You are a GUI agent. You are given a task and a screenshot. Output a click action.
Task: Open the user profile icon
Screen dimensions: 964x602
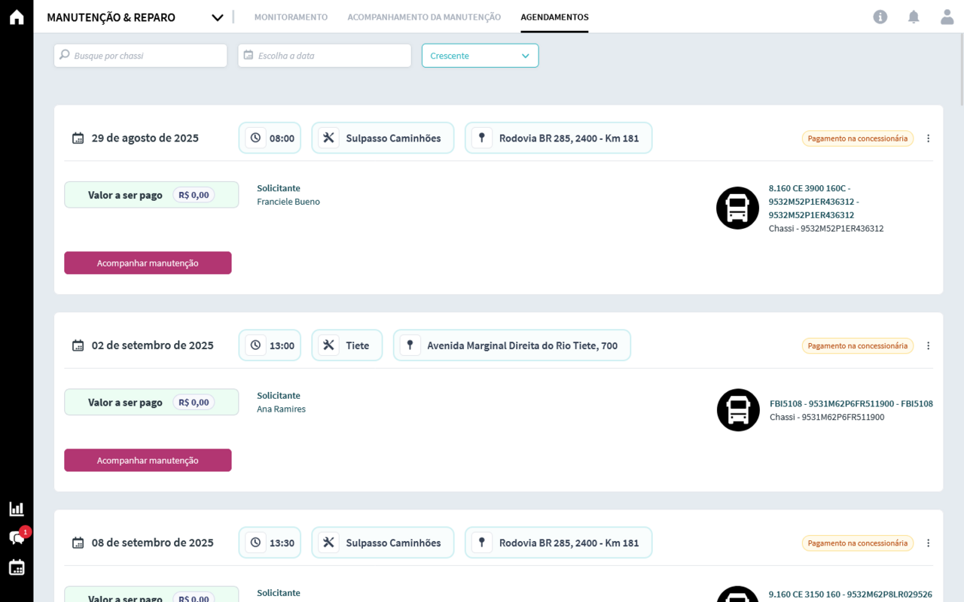[x=947, y=17]
